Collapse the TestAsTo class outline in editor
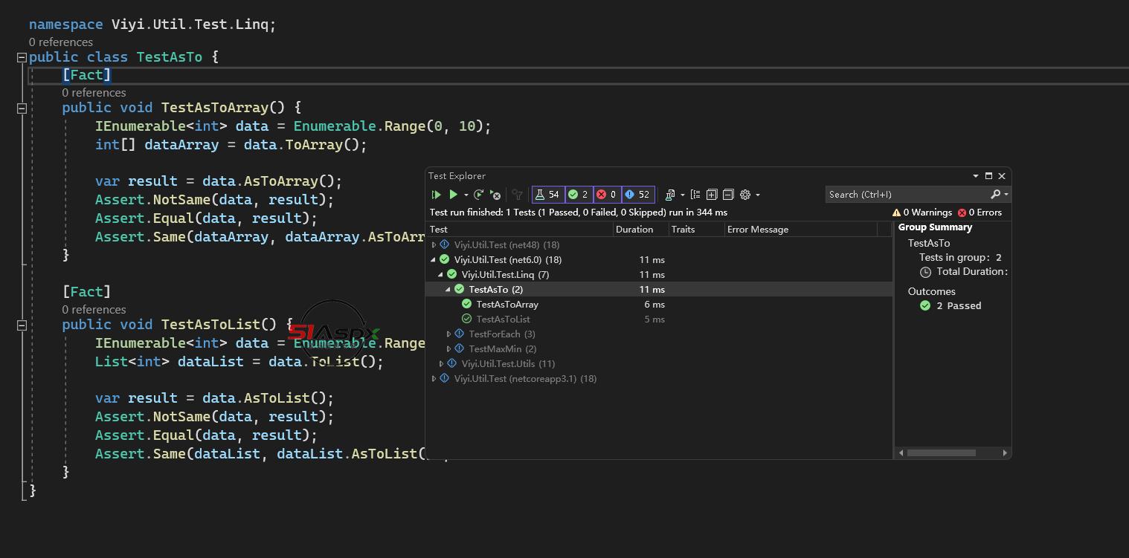The height and width of the screenshot is (558, 1129). coord(22,57)
